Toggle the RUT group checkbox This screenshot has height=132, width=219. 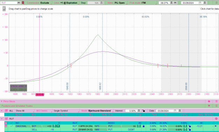tap(6, 119)
